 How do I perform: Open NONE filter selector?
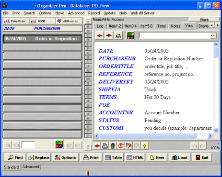pyautogui.click(x=43, y=21)
